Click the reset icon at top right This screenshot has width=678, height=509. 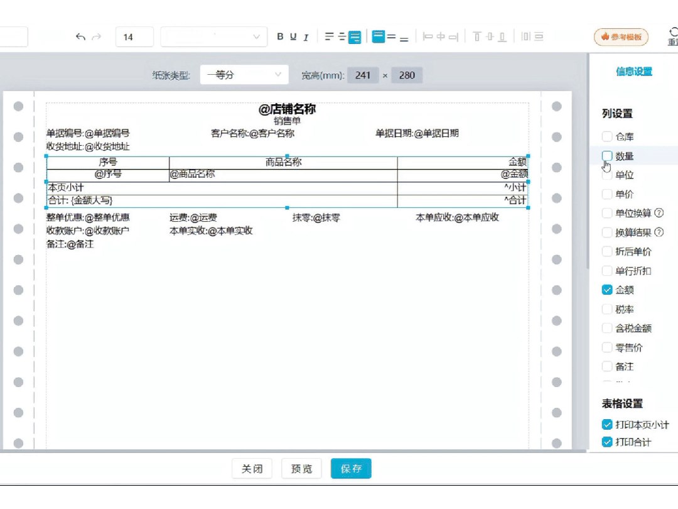coord(673,36)
